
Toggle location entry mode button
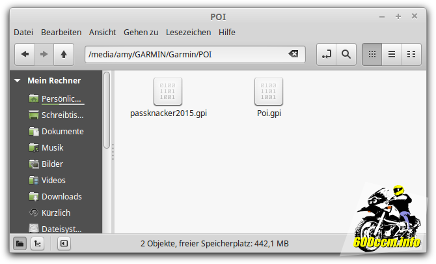pyautogui.click(x=326, y=55)
